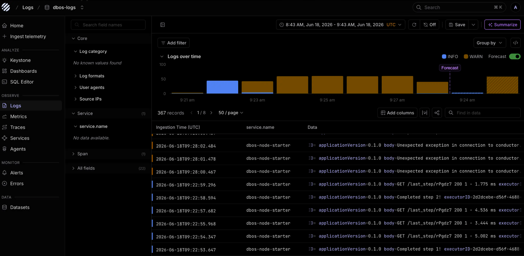Click the share icon button
This screenshot has height=256, width=524.
[x=437, y=113]
